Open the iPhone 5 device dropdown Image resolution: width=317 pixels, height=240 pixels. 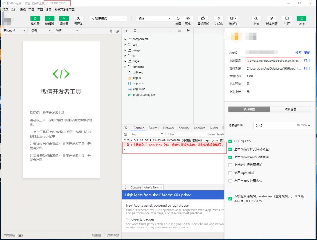pyautogui.click(x=14, y=31)
